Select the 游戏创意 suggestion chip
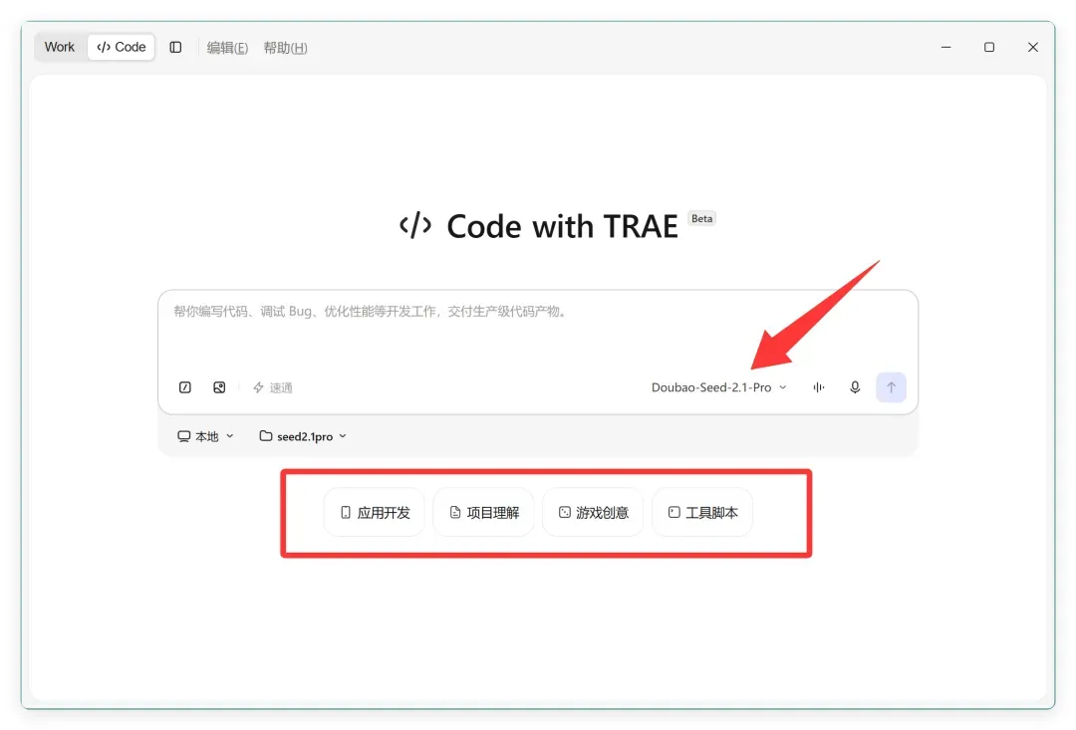This screenshot has height=730, width=1076. click(x=593, y=513)
